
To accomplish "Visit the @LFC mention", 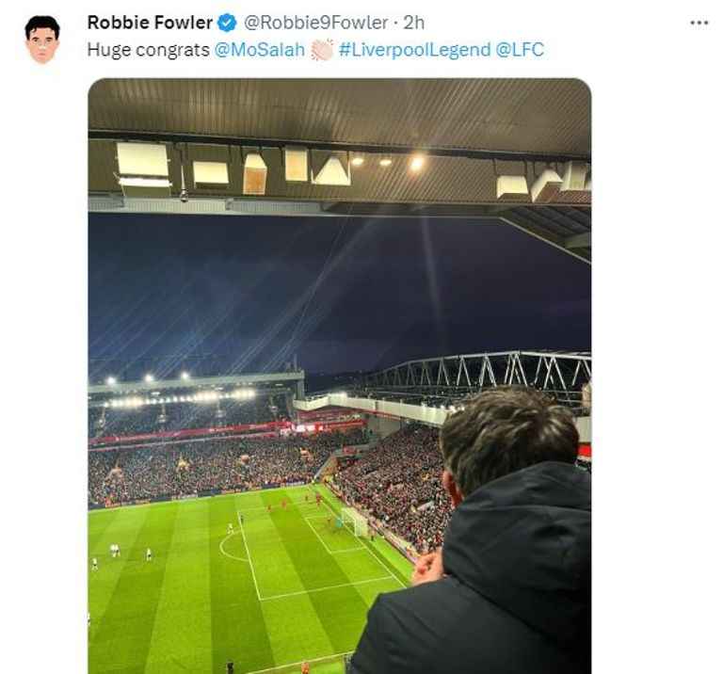I will pos(520,50).
